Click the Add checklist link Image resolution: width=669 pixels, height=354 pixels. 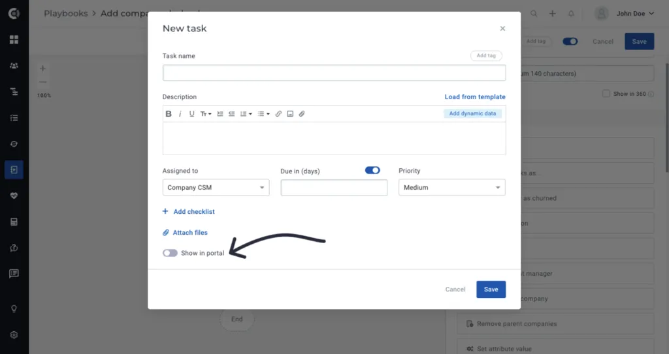click(x=189, y=212)
